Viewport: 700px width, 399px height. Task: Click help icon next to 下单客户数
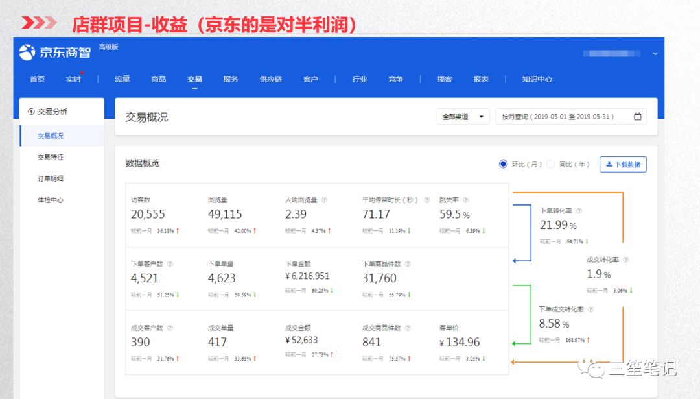pyautogui.click(x=170, y=264)
